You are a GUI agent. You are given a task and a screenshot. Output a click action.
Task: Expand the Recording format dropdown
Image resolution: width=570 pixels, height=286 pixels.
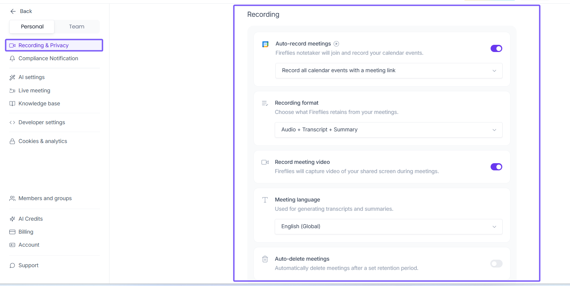388,130
